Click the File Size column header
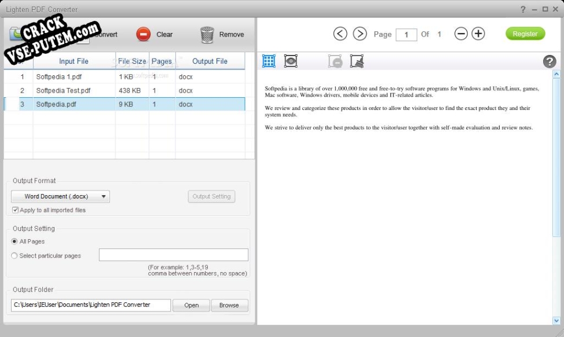This screenshot has height=337, width=564. [x=132, y=61]
